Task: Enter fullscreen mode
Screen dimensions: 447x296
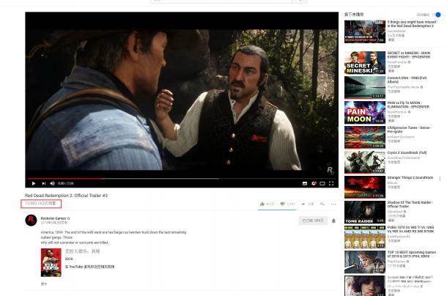Action: [x=332, y=183]
